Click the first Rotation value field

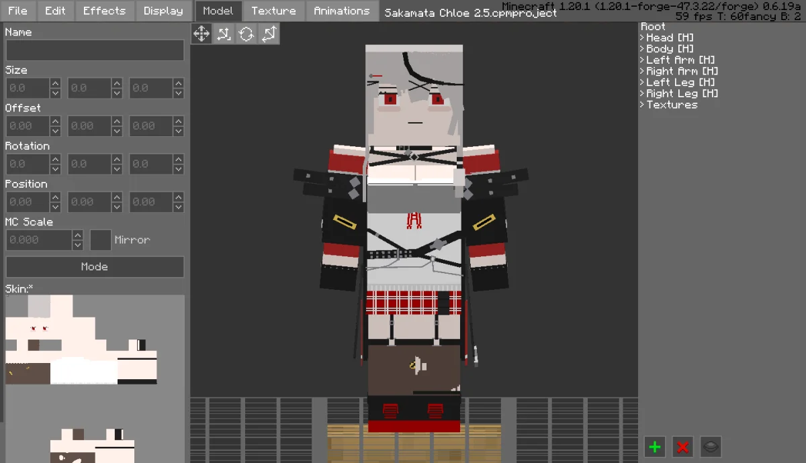28,164
